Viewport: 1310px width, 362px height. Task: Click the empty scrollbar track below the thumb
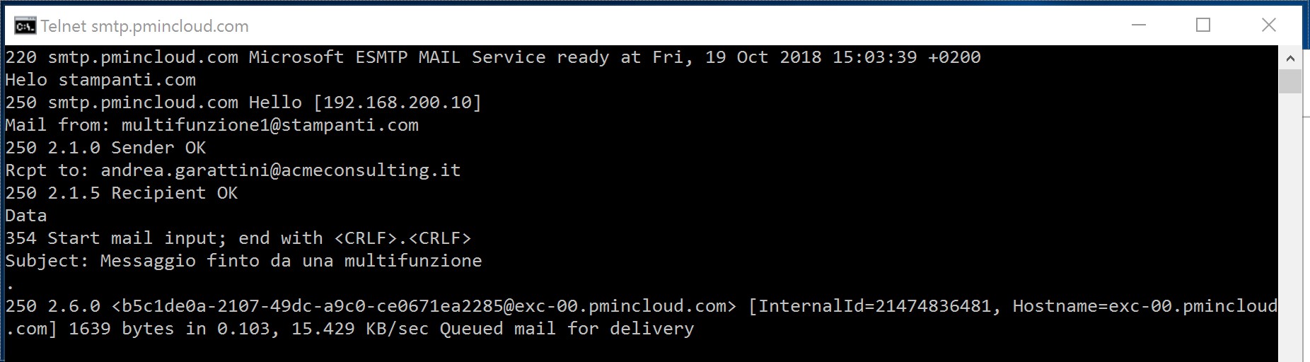coord(1290,226)
